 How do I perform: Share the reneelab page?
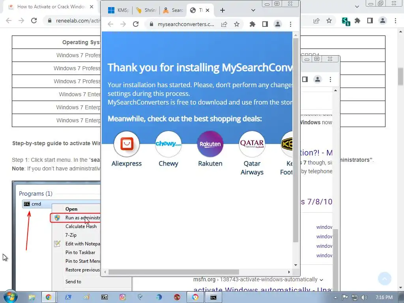pos(316,21)
